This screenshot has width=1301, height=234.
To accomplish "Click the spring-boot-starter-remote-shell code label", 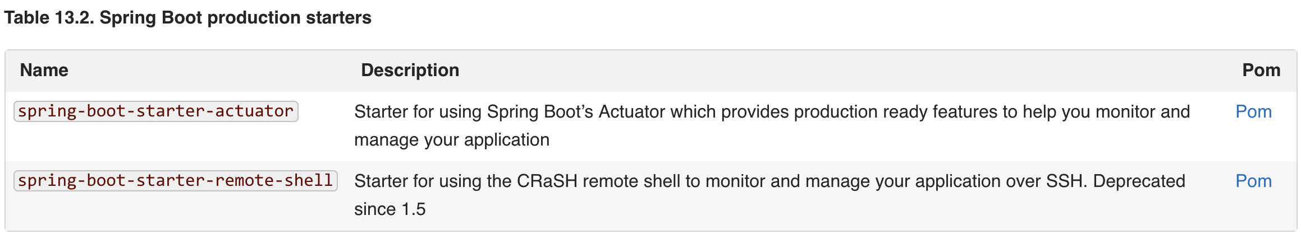I will [175, 181].
